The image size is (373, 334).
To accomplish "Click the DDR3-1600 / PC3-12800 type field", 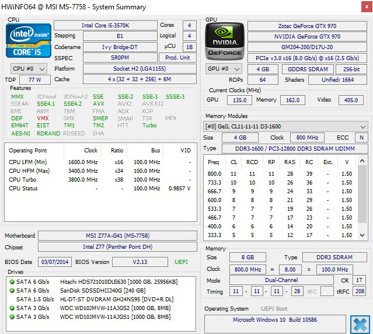I will click(295, 149).
